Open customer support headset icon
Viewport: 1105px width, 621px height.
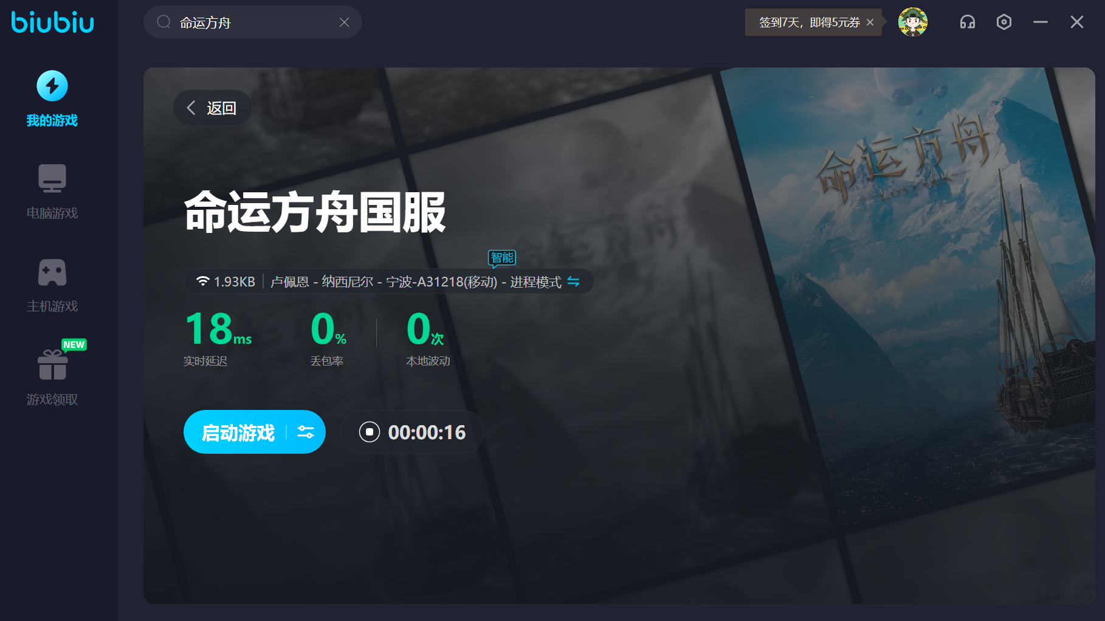967,23
